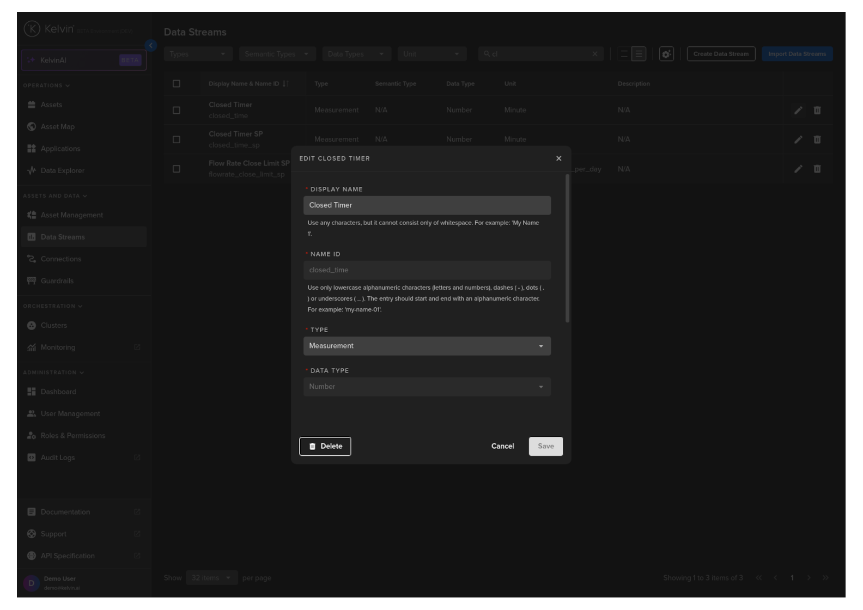Click the edit pencil for Closed Timer row
This screenshot has height=610, width=863.
pyautogui.click(x=798, y=111)
